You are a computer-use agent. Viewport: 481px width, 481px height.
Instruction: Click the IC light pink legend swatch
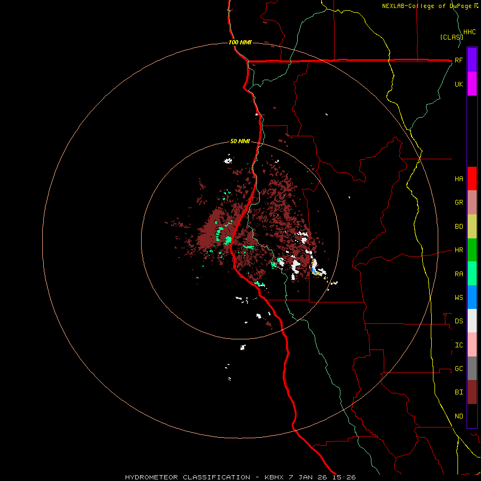(472, 345)
